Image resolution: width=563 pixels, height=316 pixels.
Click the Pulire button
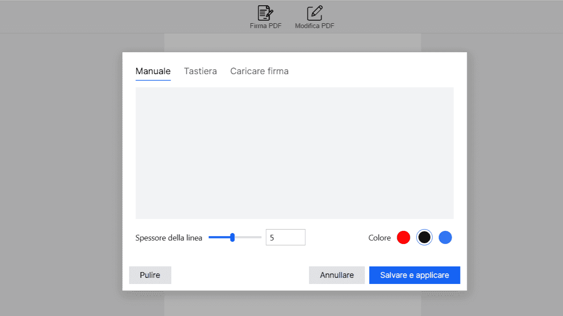coord(150,275)
